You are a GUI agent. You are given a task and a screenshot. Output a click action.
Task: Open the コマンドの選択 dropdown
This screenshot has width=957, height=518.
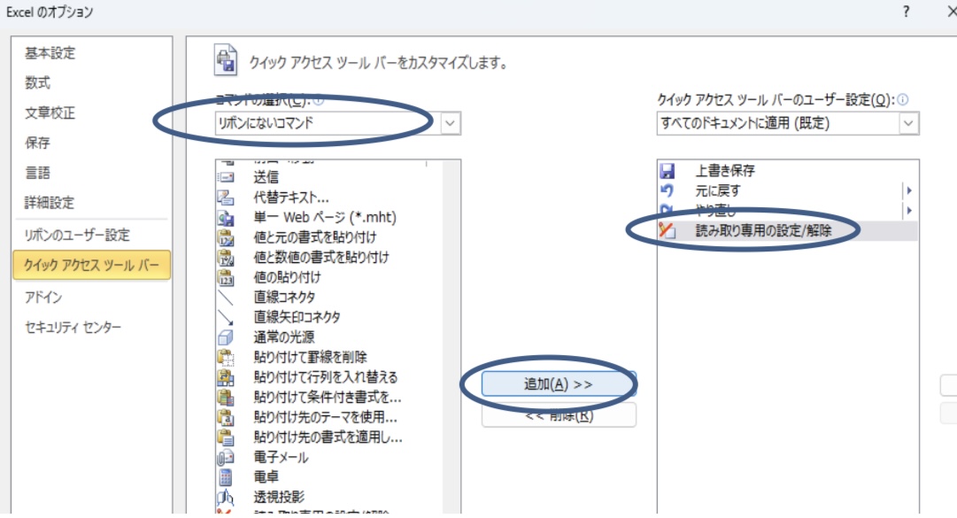[x=451, y=123]
